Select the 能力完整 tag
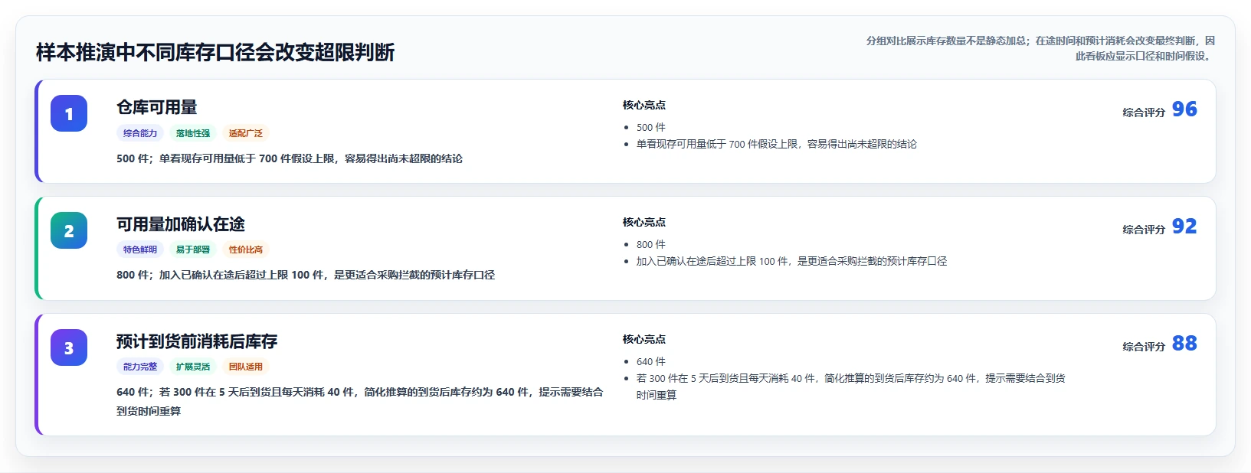The image size is (1251, 473). pos(140,367)
